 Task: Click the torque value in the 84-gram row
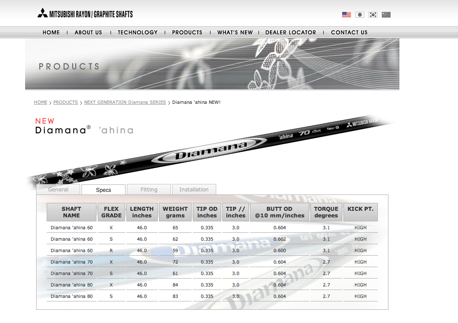pyautogui.click(x=326, y=285)
